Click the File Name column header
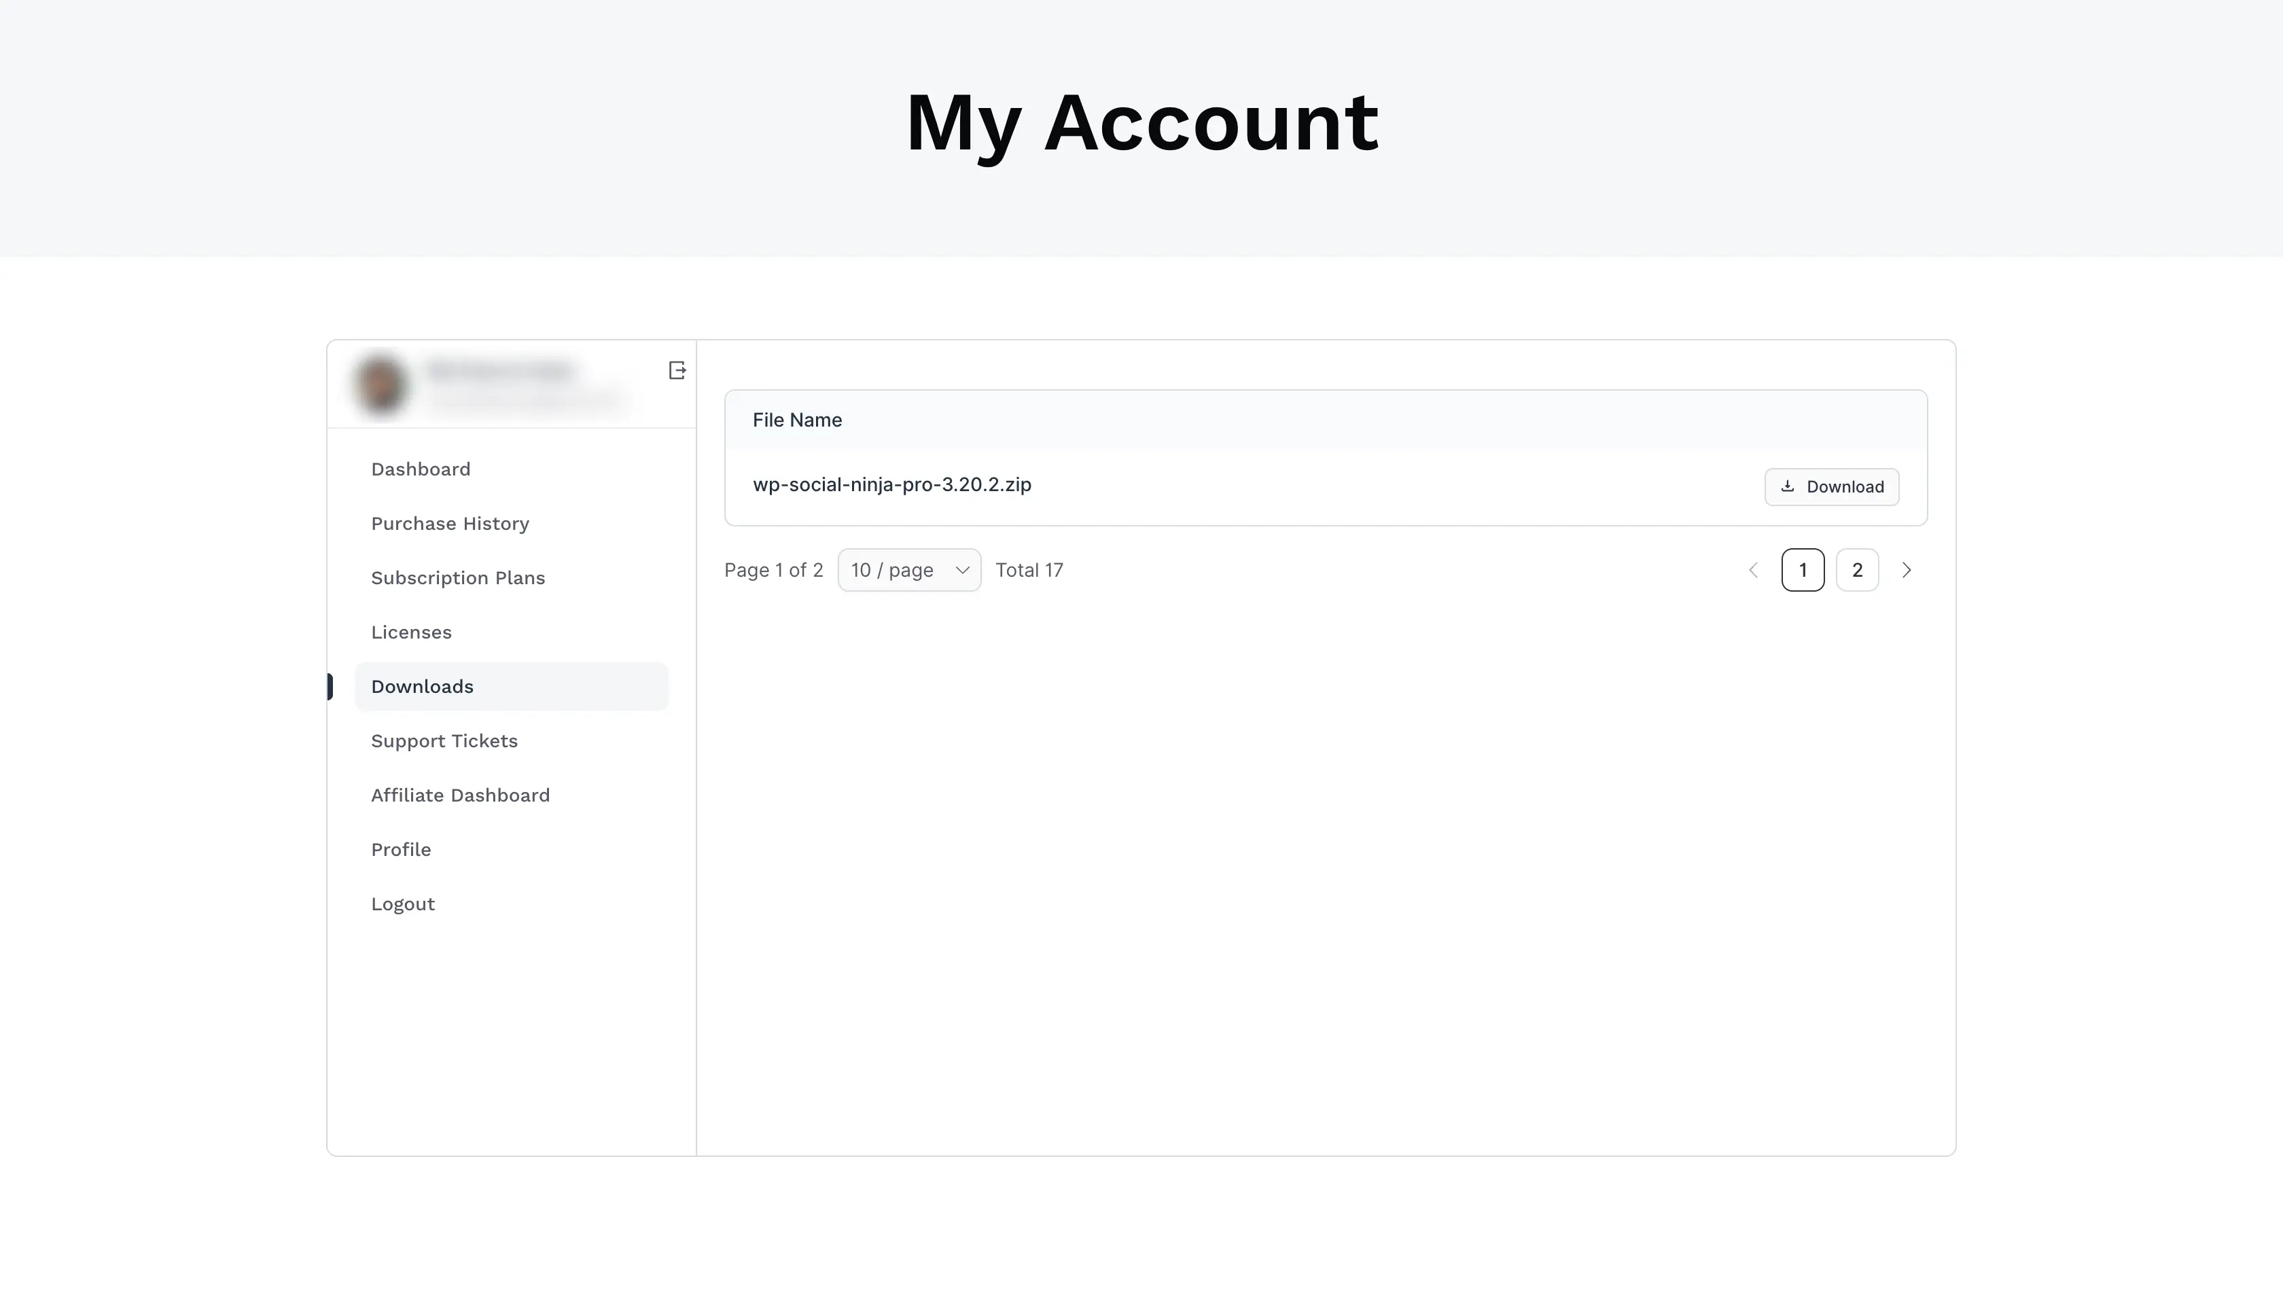Screen dimensions: 2283x1307 797,420
